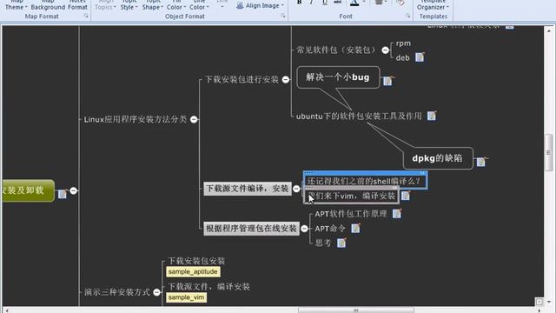Image resolution: width=556 pixels, height=313 pixels.
Task: Open the note icon beside APT命令
Action: (355, 228)
